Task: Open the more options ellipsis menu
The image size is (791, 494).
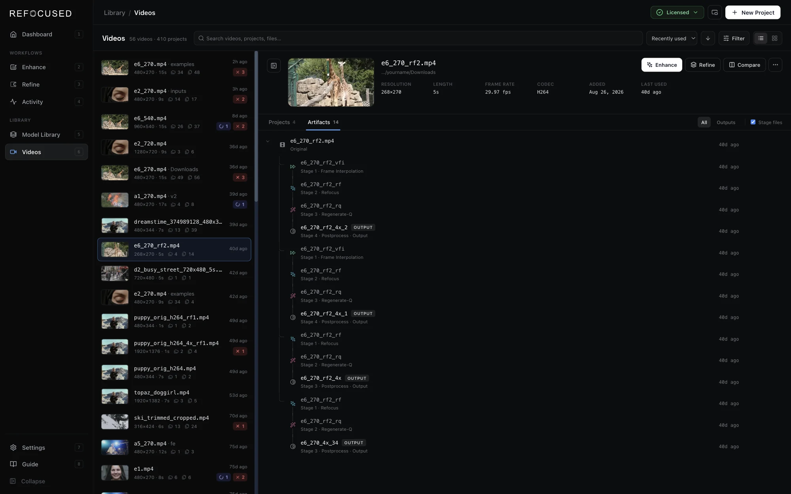Action: [775, 65]
